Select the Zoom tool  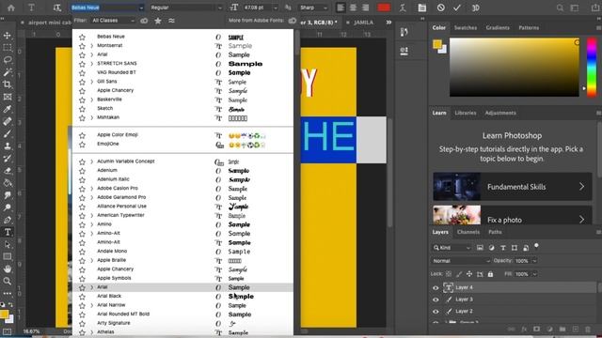pos(8,281)
